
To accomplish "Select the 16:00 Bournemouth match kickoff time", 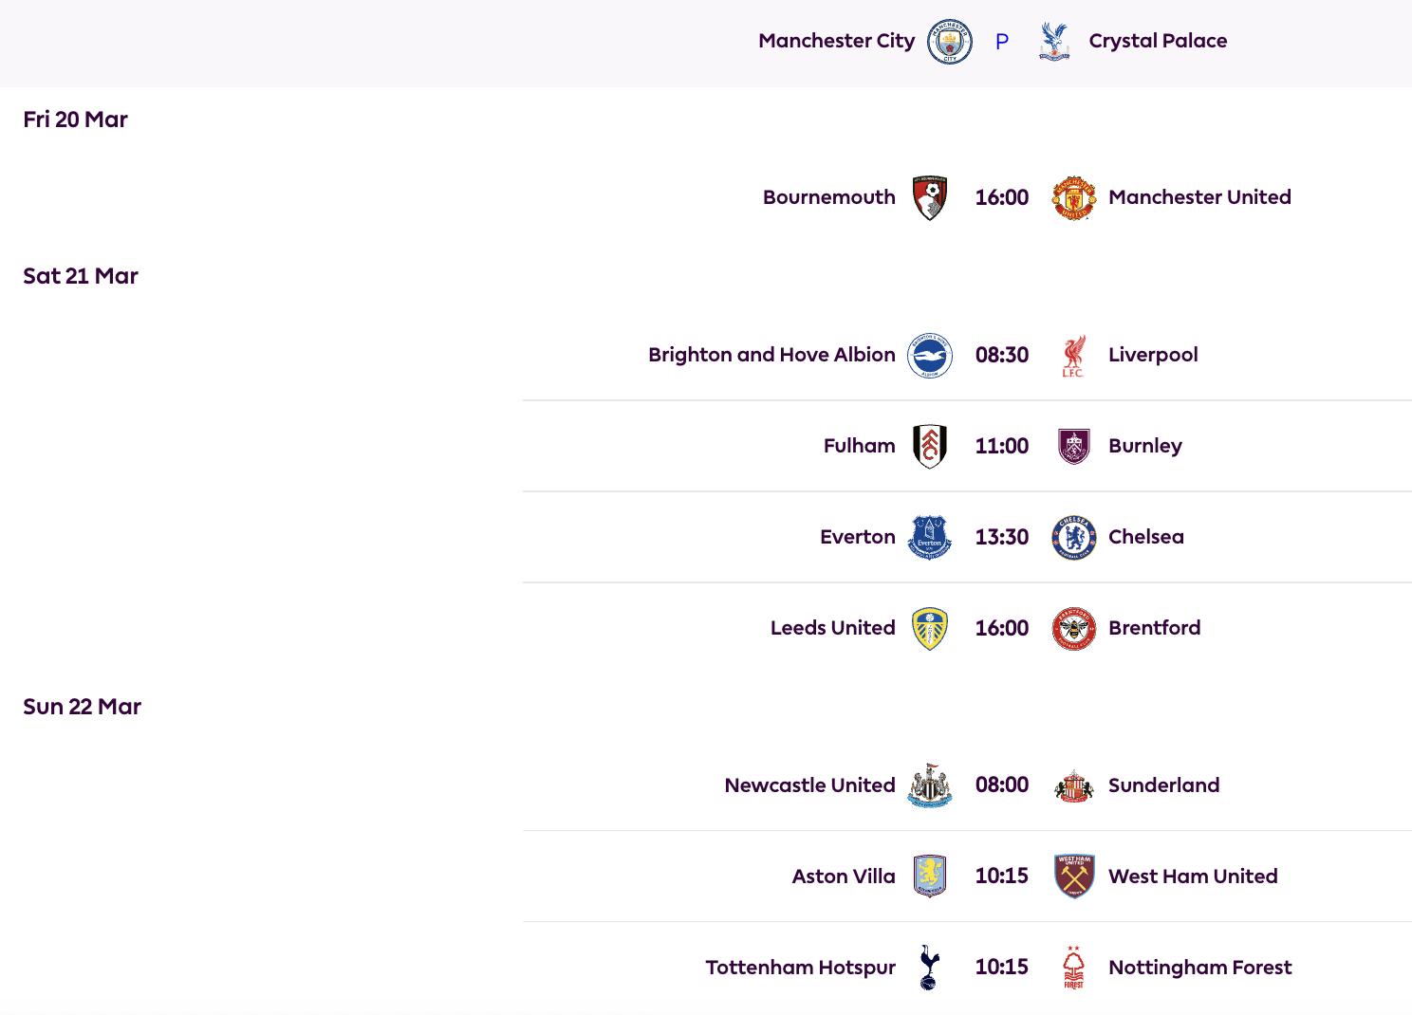I will coord(1002,197).
